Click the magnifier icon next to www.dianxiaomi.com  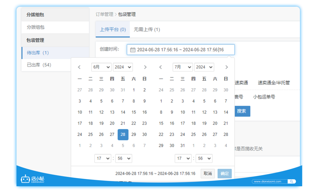[x=292, y=181]
